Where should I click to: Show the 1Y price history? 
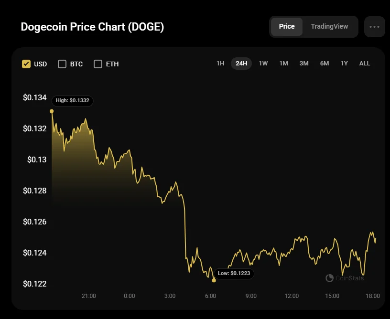coord(344,64)
